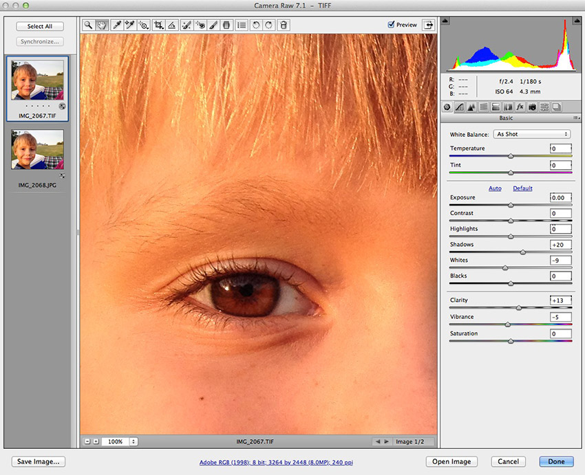Click the Temperature slider handle
The height and width of the screenshot is (475, 585).
(511, 156)
